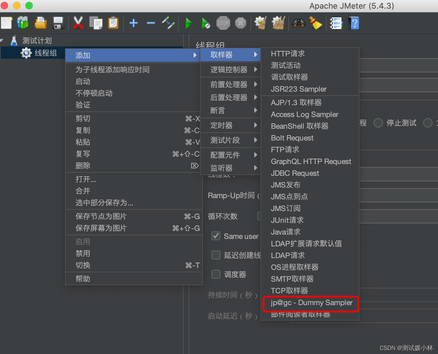Image resolution: width=438 pixels, height=354 pixels.
Task: Choose OS进程取样器 entry
Action: point(310,267)
